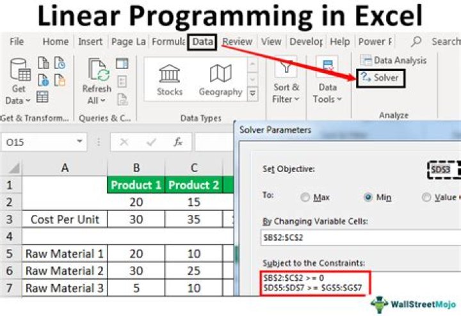Click the Data Tools icon
The image size is (461, 316).
pos(328,67)
